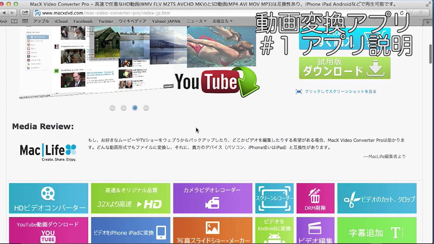Click the Media Review: heading
The image size is (434, 244).
click(x=43, y=126)
